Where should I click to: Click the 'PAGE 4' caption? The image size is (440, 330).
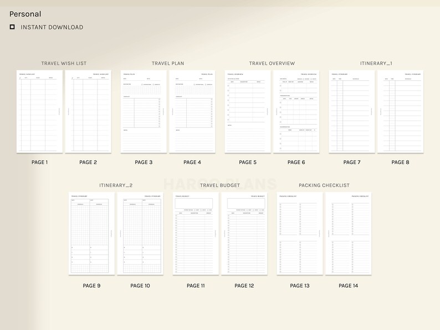(x=192, y=162)
